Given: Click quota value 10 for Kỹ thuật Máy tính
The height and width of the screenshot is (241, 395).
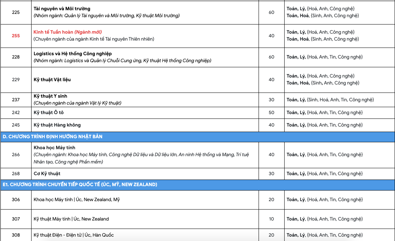Looking at the screenshot, I should (271, 219).
